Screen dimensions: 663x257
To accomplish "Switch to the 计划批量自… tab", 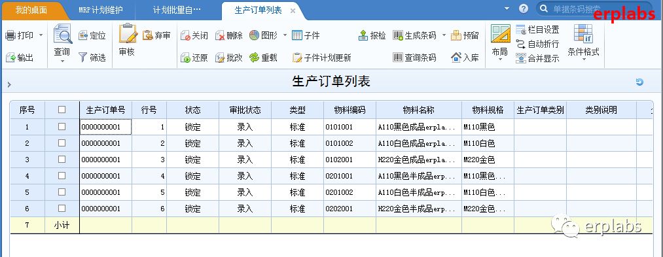I will click(x=177, y=10).
